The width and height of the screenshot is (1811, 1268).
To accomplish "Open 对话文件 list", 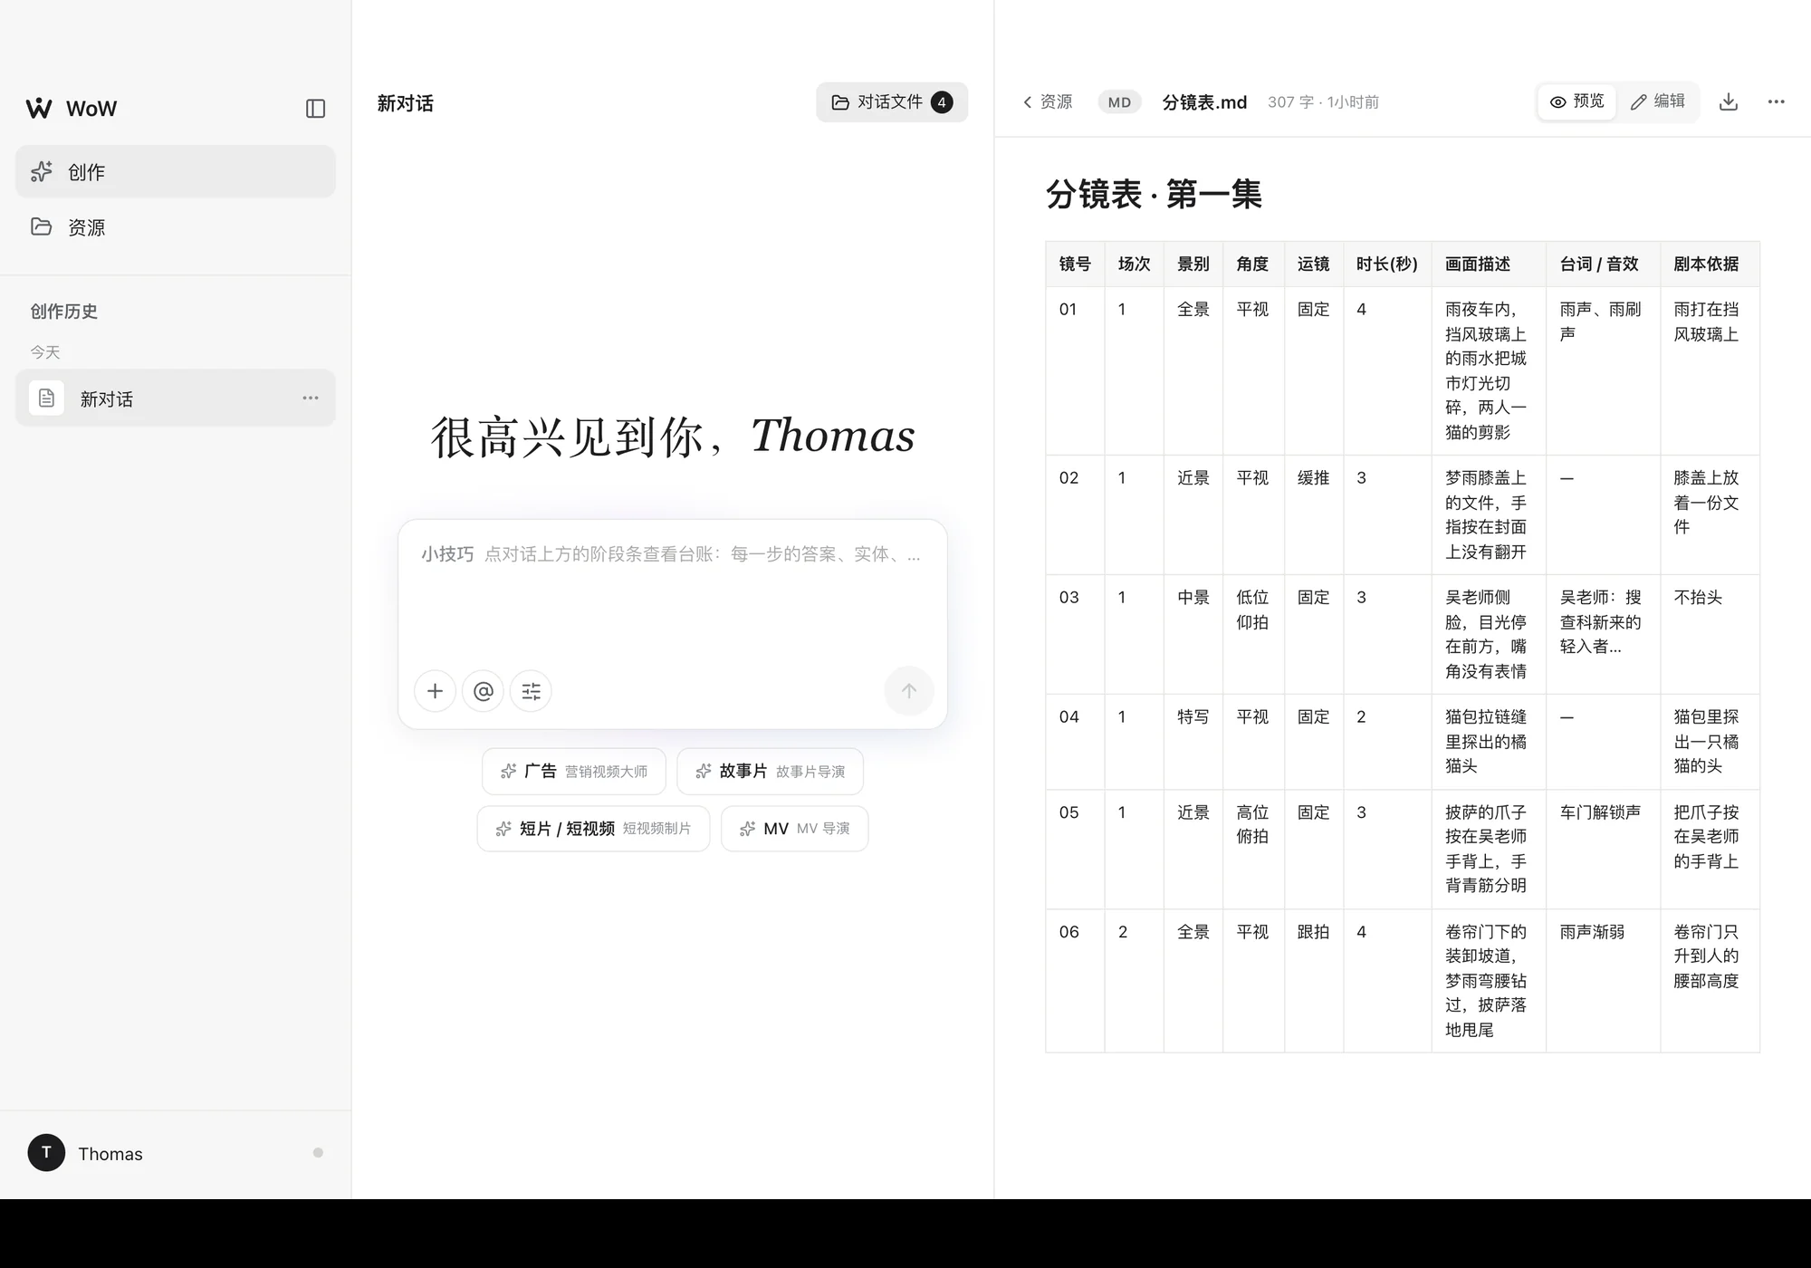I will [x=892, y=102].
